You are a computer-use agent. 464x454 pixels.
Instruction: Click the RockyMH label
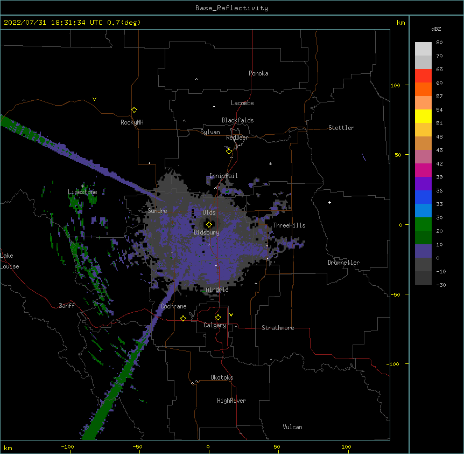tap(132, 122)
